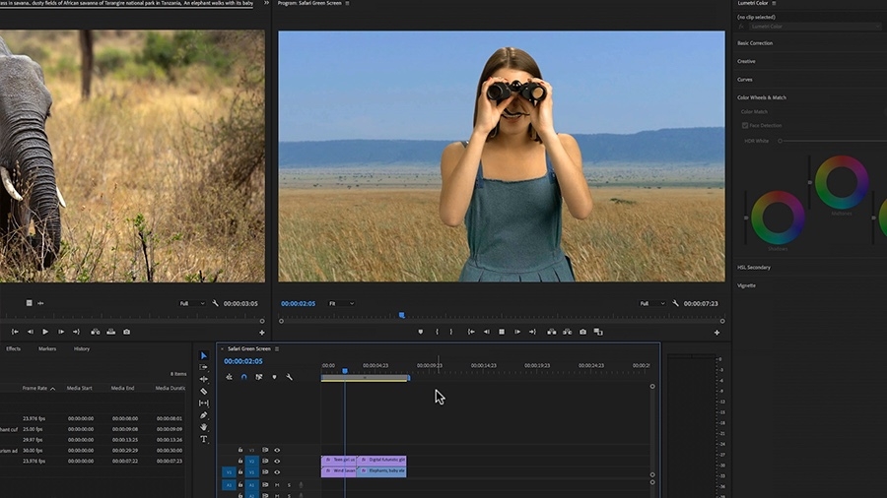The image size is (887, 498).
Task: Mark Out point in Program monitor
Action: [x=450, y=332]
